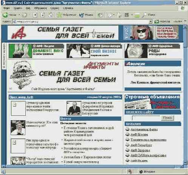Open the Файл menu
188x175 pixels.
coord(6,8)
